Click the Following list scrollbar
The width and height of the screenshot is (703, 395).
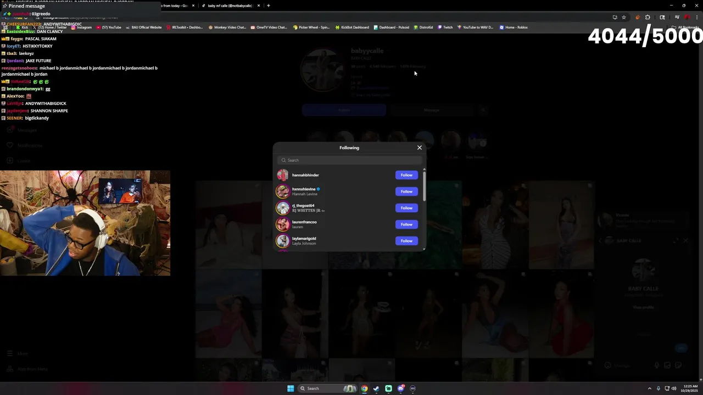tap(424, 187)
